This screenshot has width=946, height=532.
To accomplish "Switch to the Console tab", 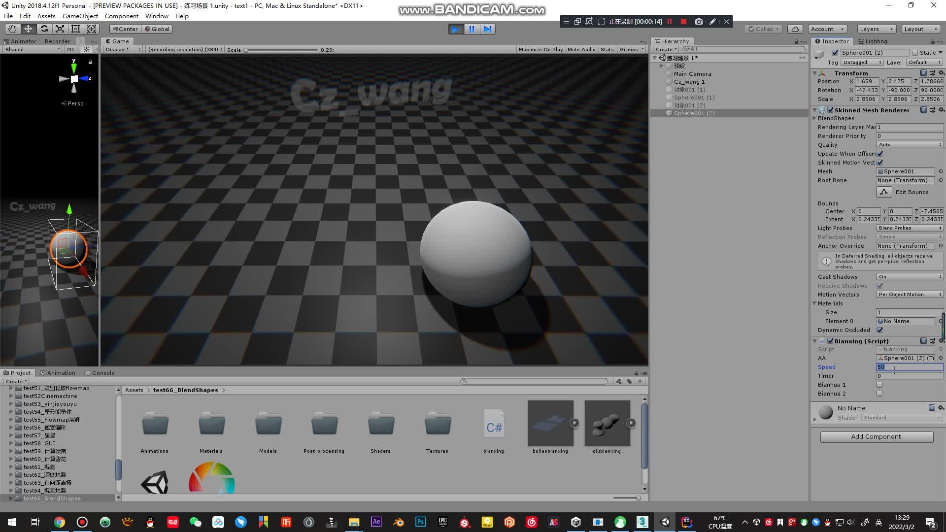I will pyautogui.click(x=100, y=373).
